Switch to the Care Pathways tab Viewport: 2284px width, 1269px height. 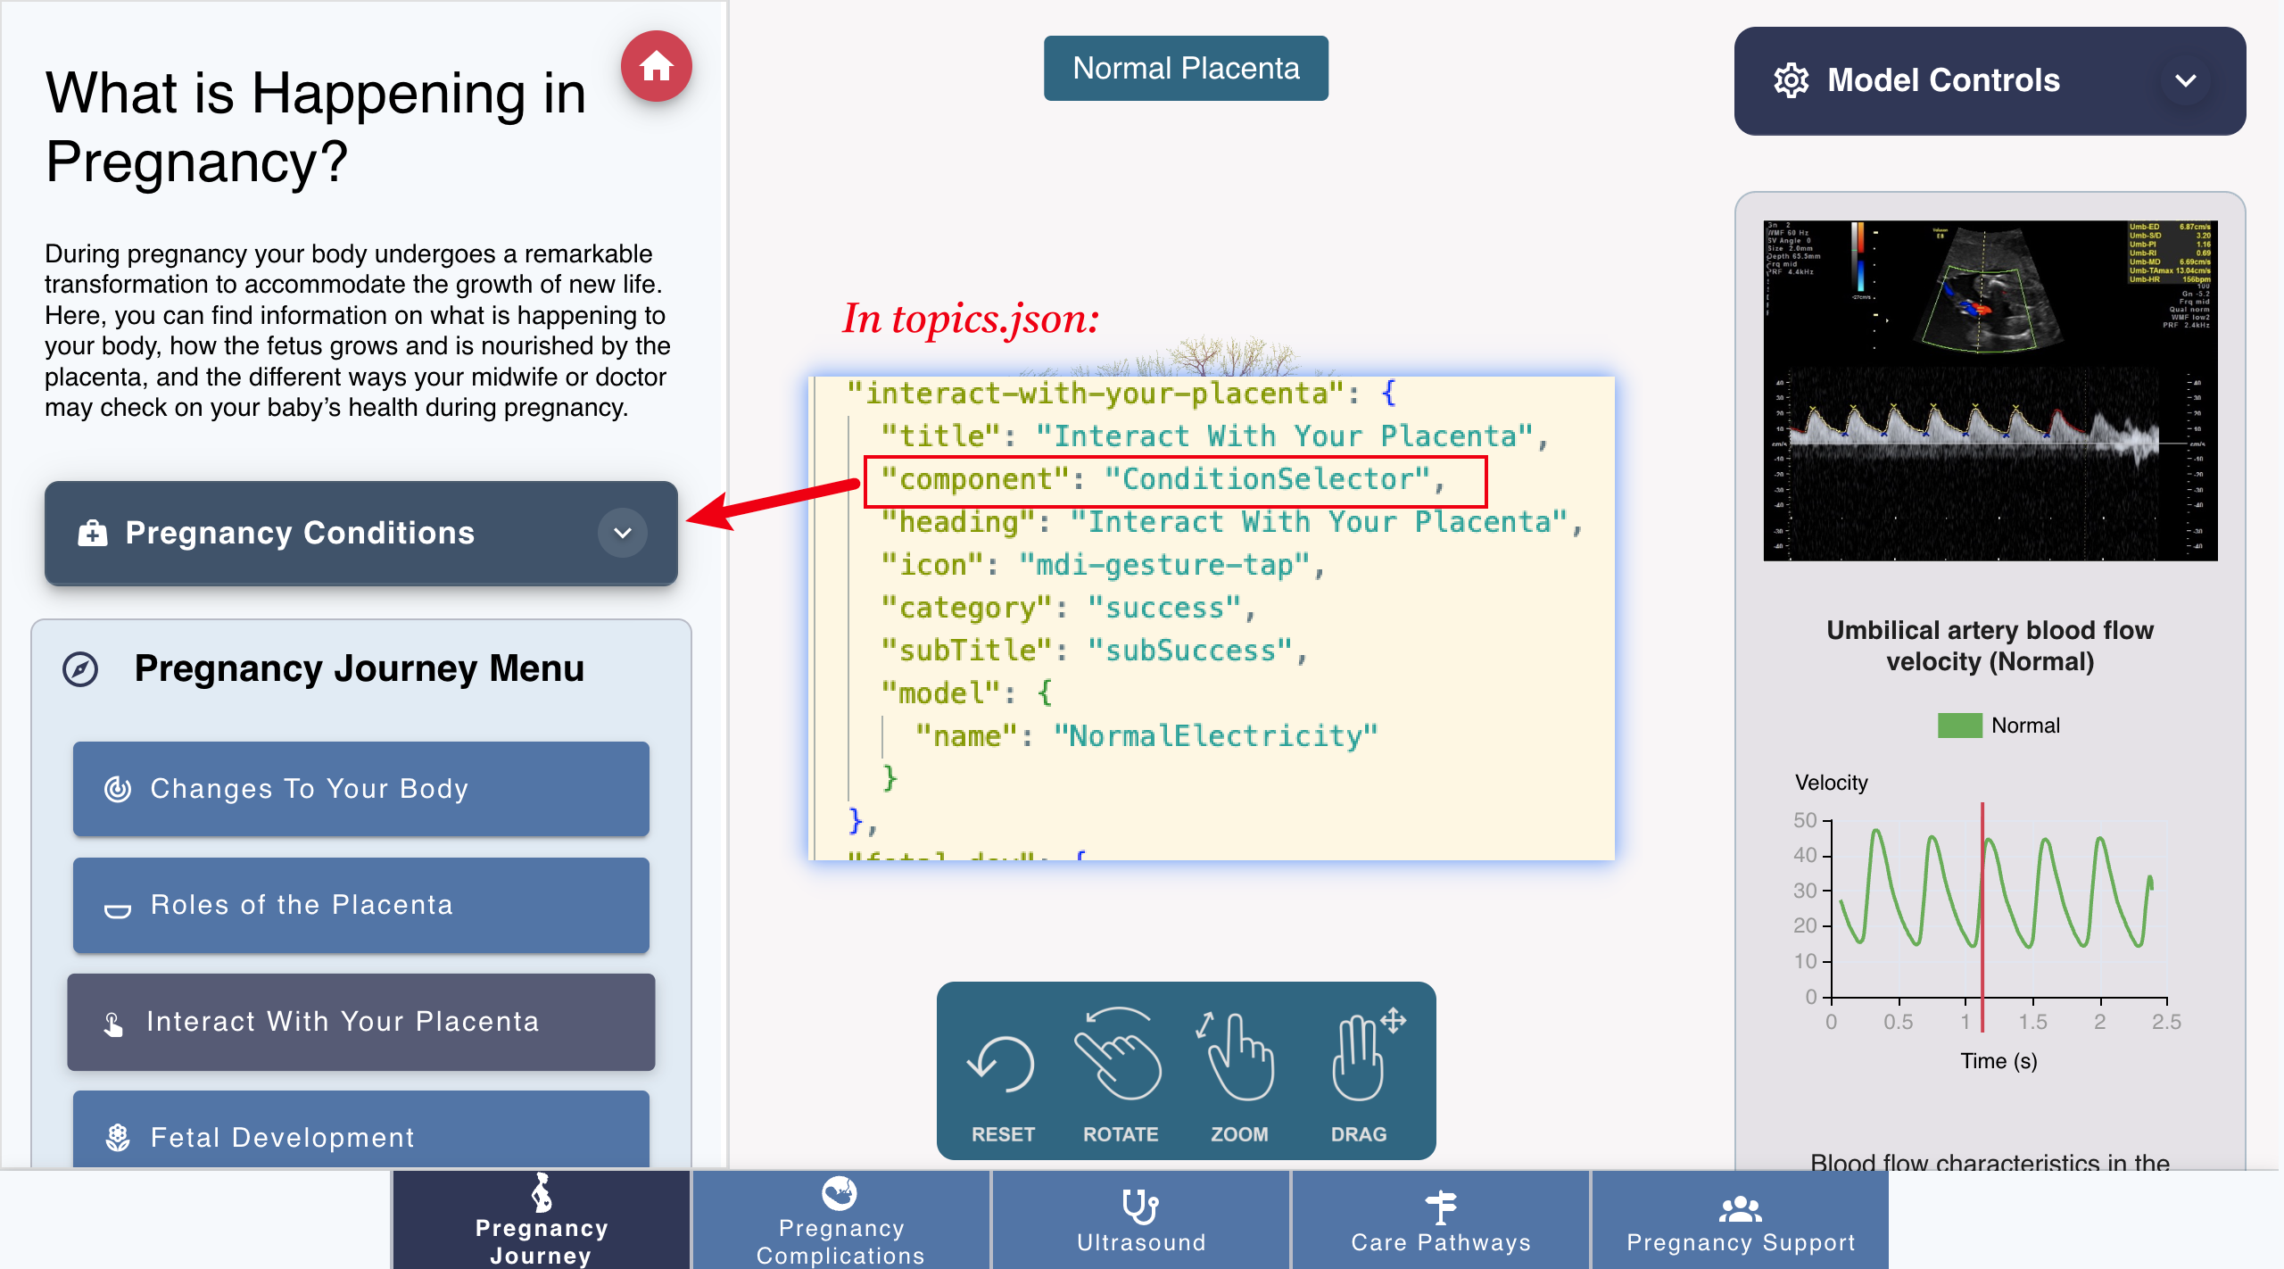1441,1220
